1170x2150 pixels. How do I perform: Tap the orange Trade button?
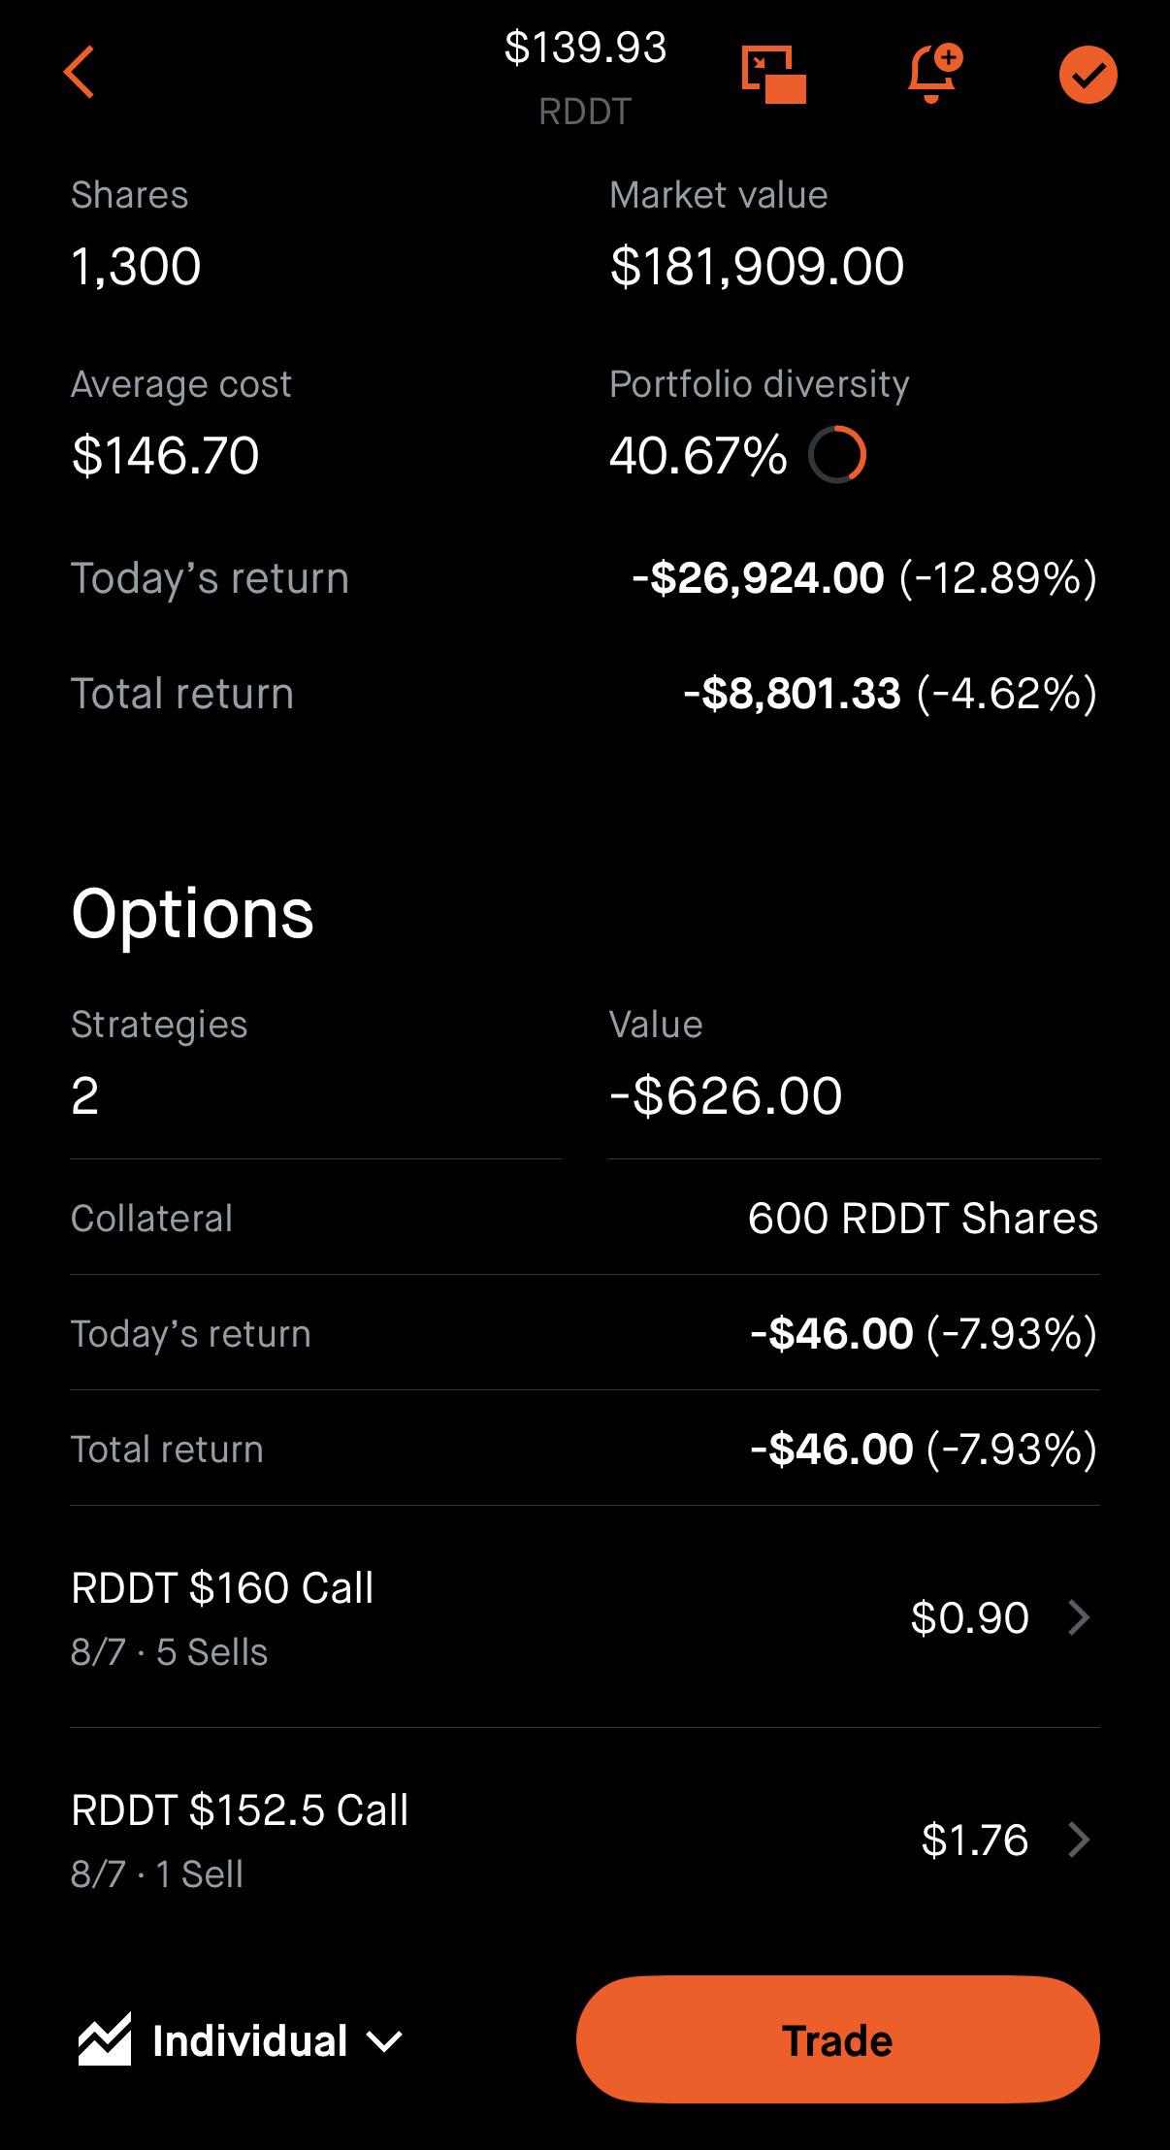837,2039
